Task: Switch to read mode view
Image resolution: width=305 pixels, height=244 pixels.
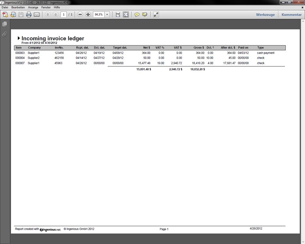Action: click(x=156, y=14)
